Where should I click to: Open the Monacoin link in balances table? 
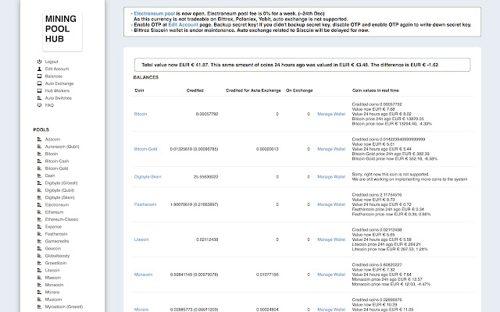point(143,275)
